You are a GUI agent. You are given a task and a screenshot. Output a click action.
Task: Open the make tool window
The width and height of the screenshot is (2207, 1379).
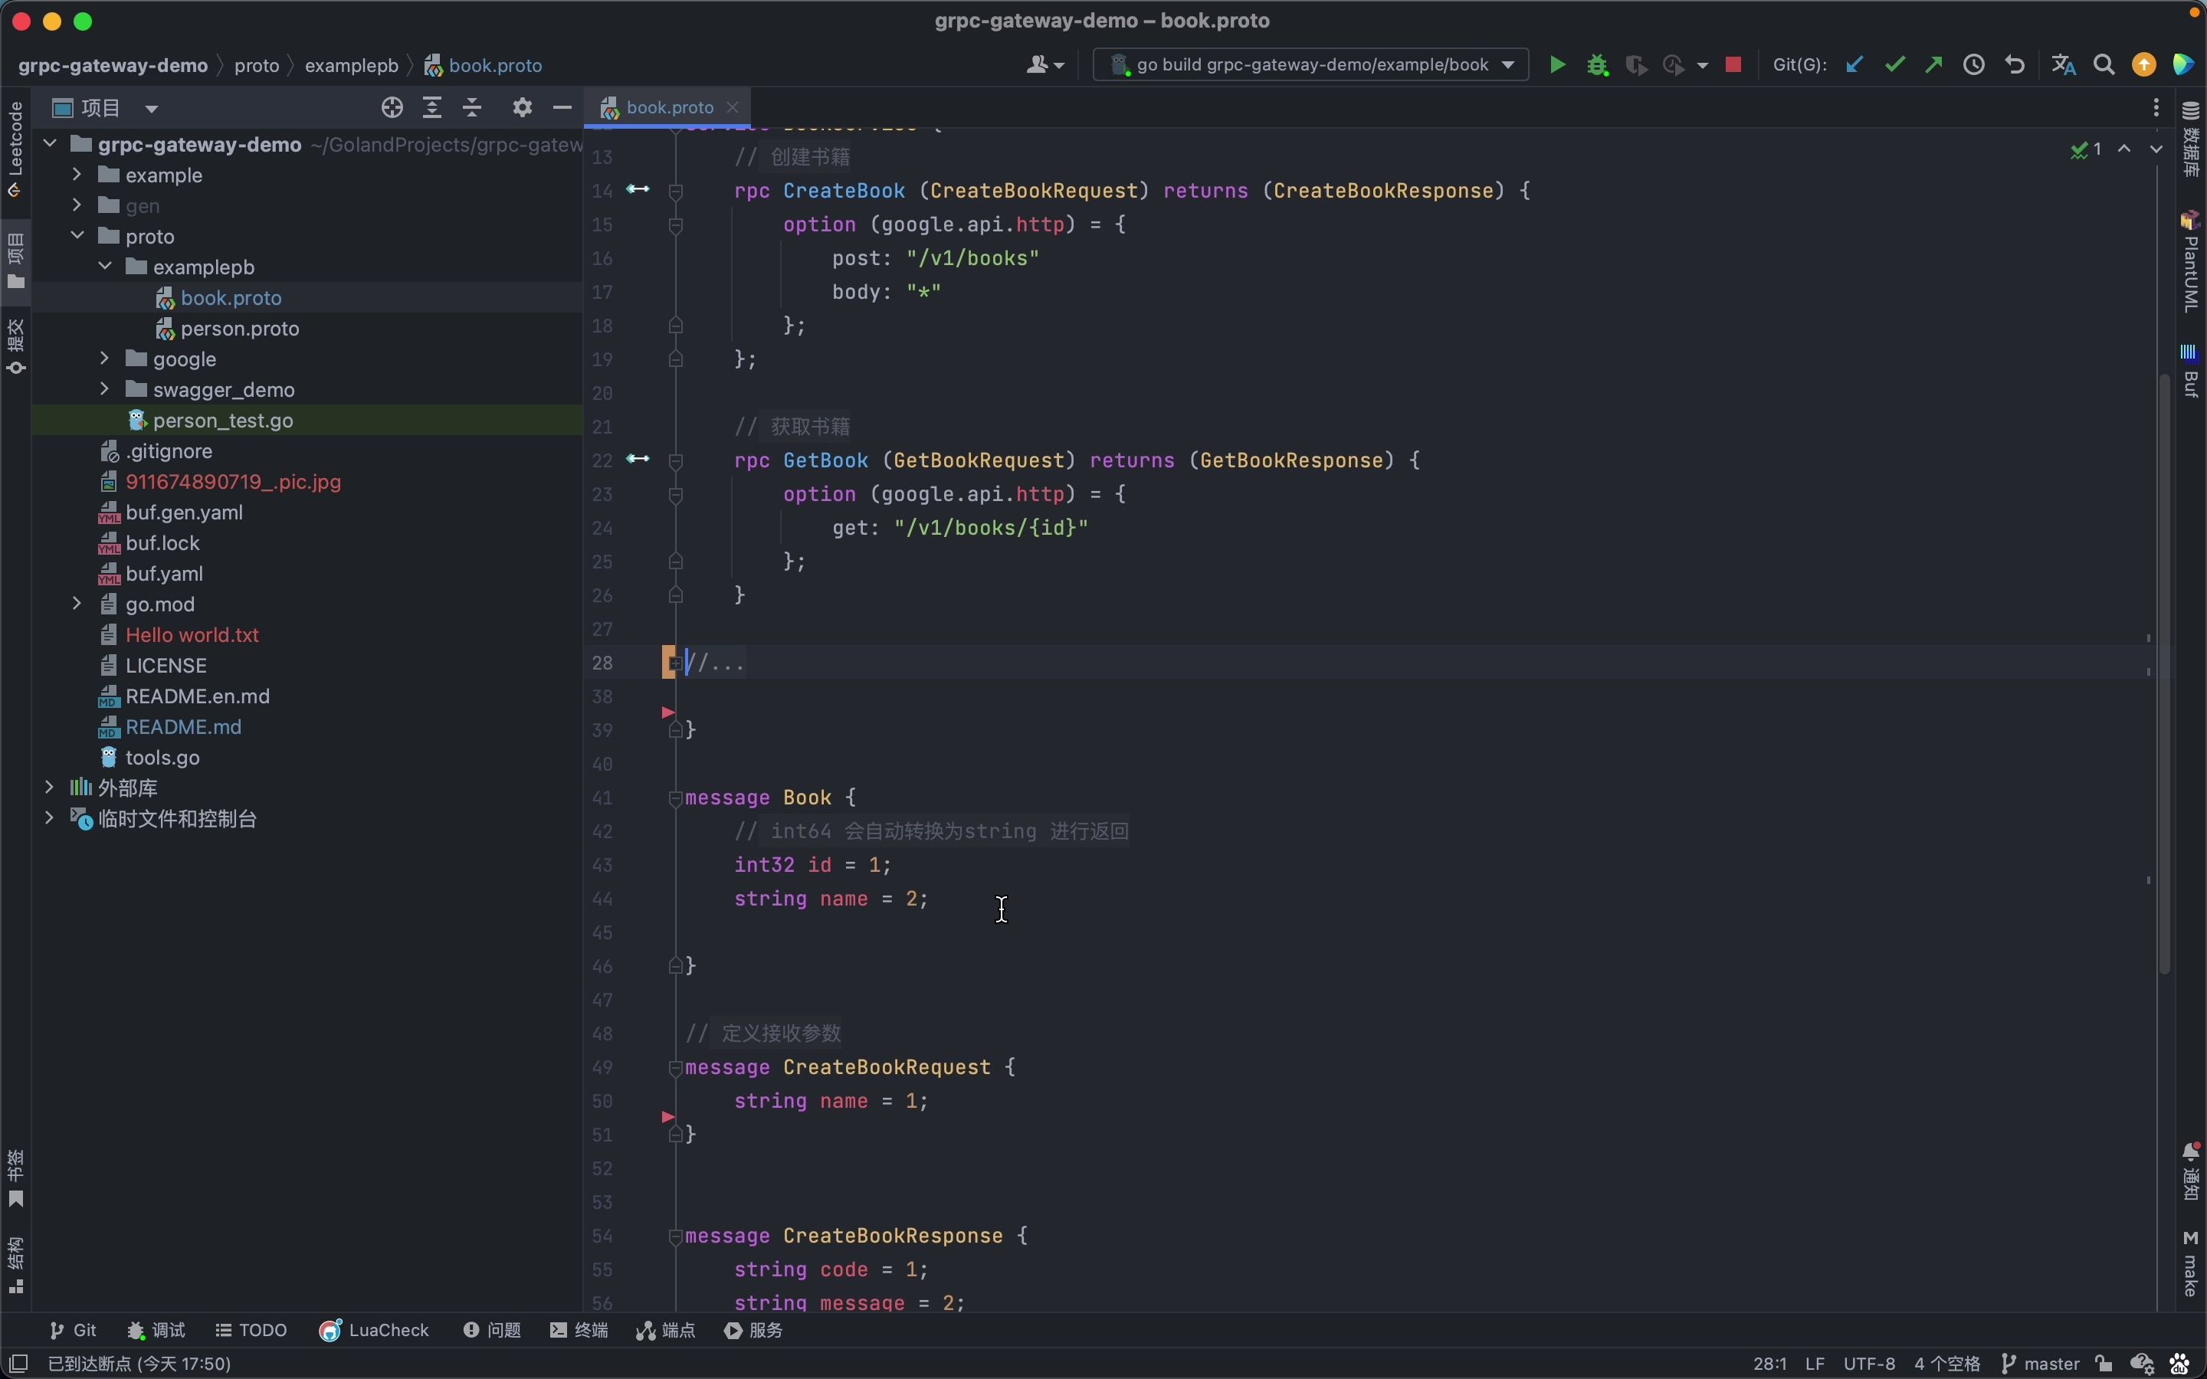[2192, 1264]
